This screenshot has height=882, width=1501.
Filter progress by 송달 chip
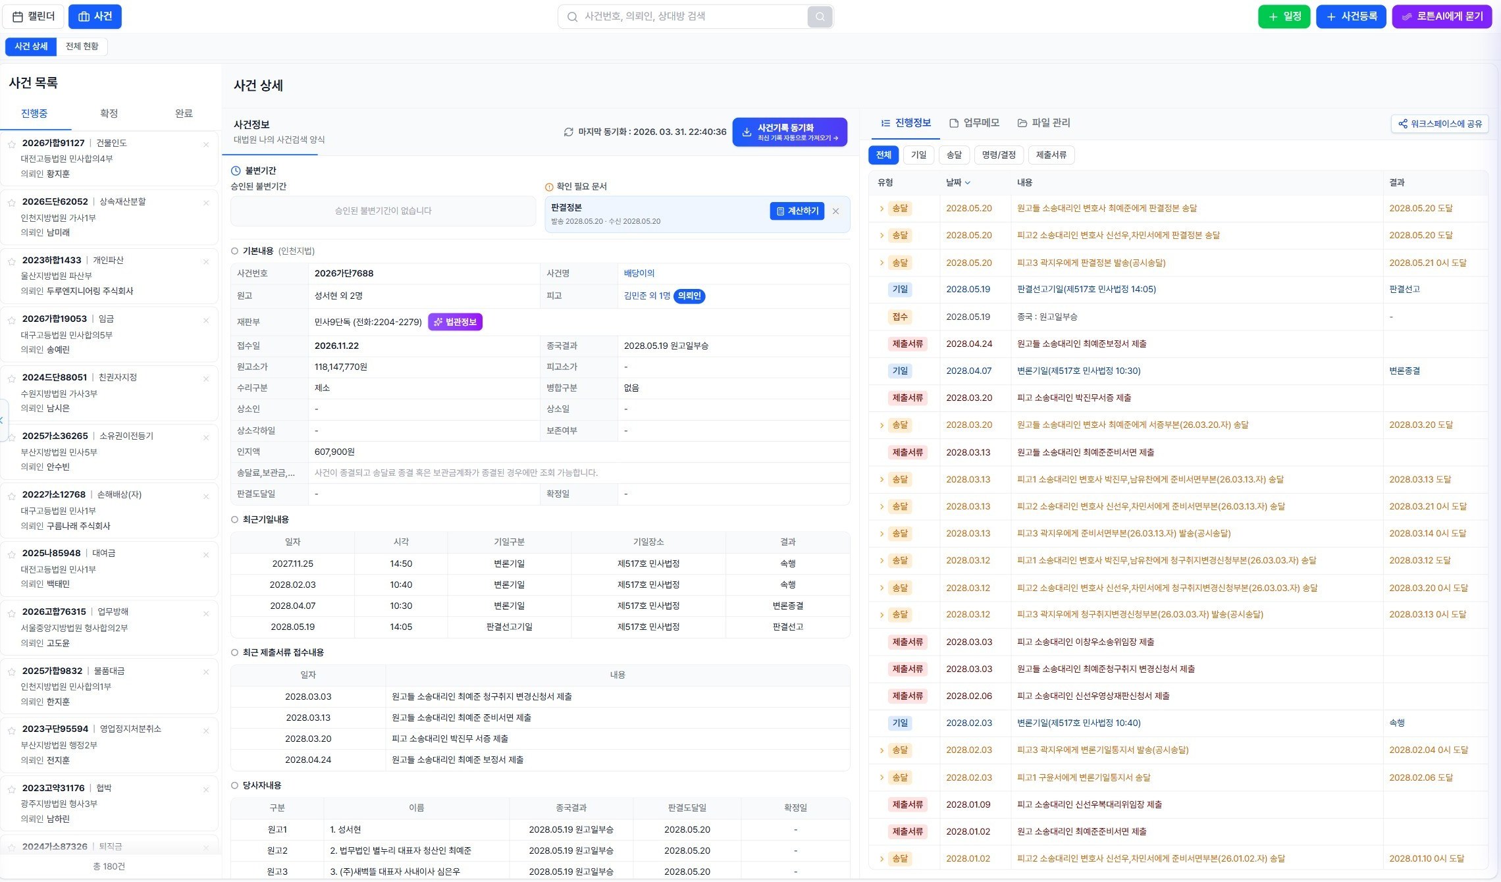pyautogui.click(x=954, y=155)
